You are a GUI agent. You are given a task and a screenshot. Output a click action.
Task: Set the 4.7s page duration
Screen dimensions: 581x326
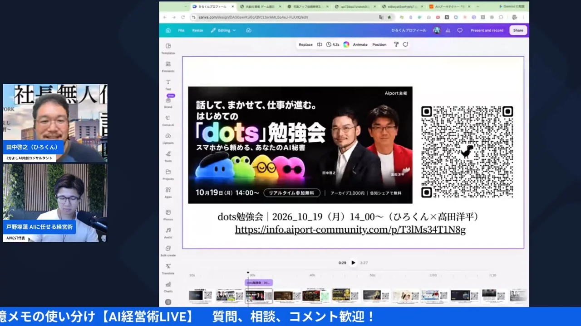333,44
